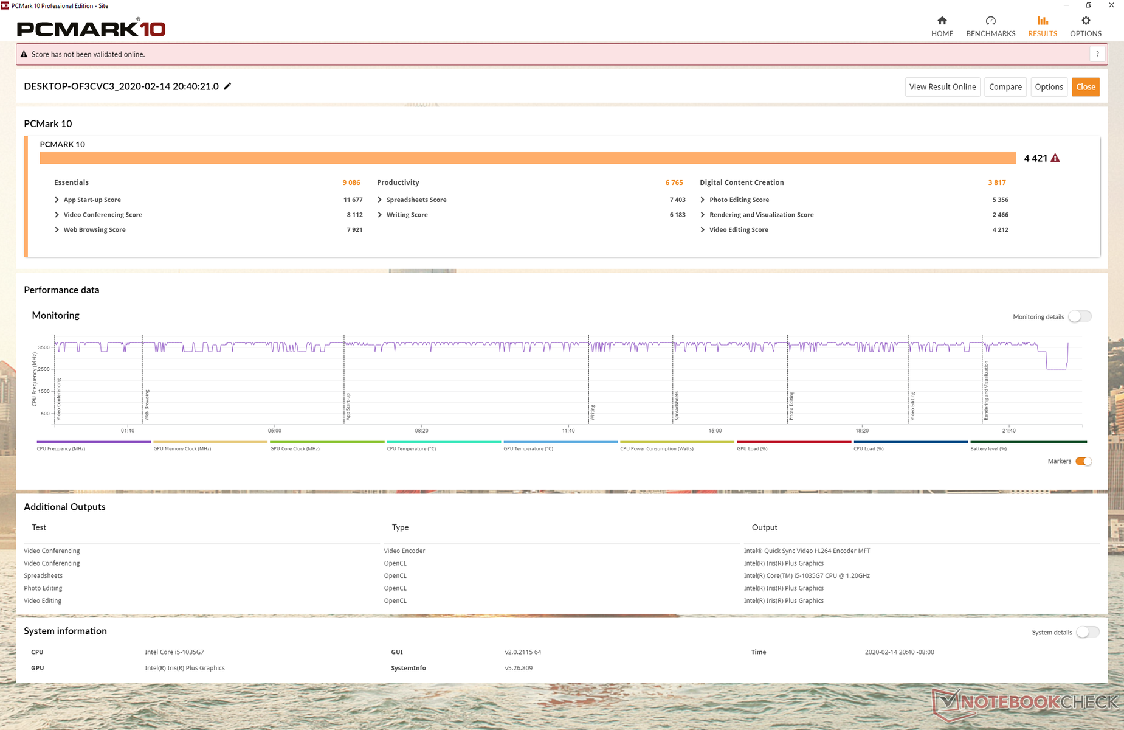1124x730 pixels.
Task: Toggle System details switch
Action: click(1088, 632)
